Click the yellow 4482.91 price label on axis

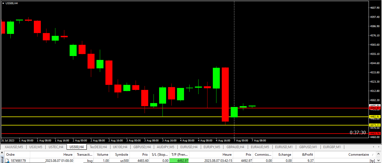point(375,117)
